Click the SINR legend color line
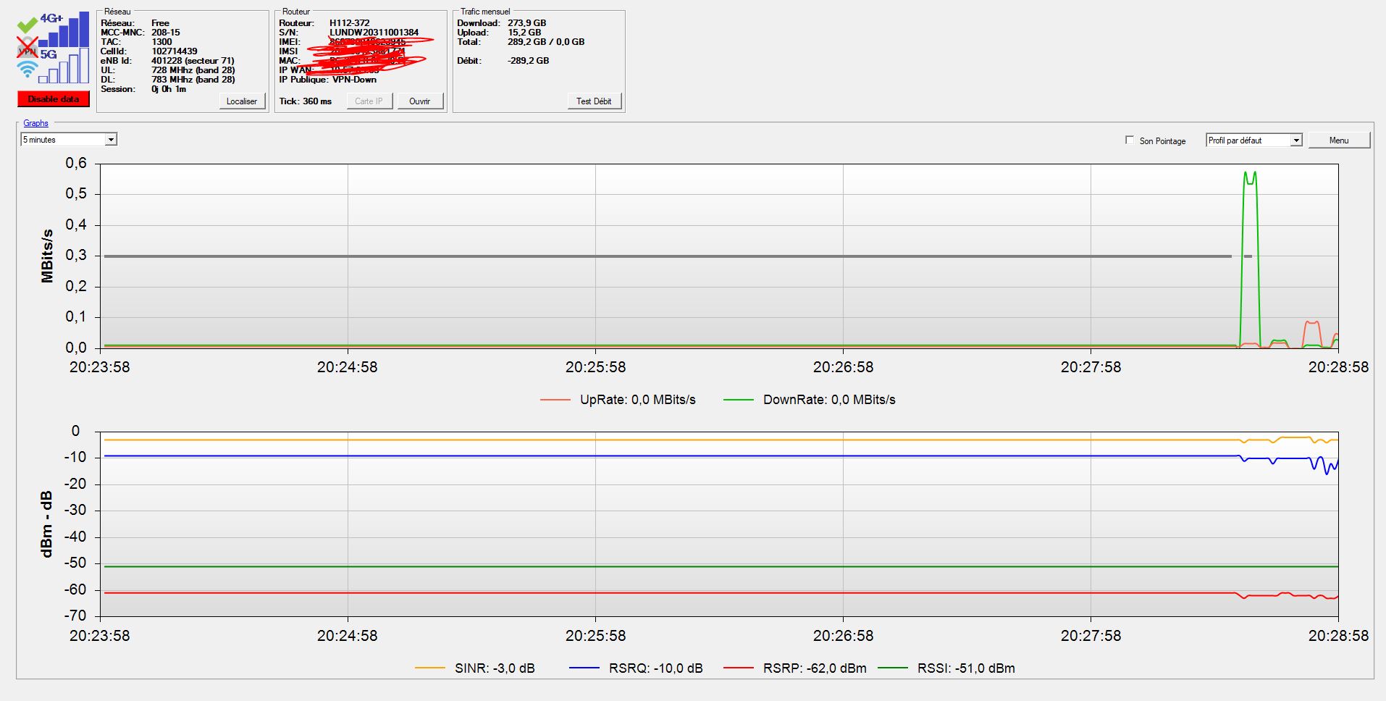The height and width of the screenshot is (701, 1386). [430, 668]
